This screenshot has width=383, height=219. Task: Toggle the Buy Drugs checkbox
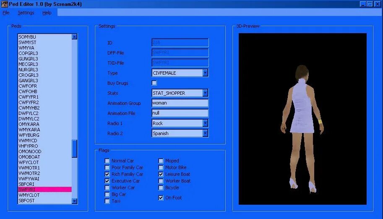(x=154, y=83)
